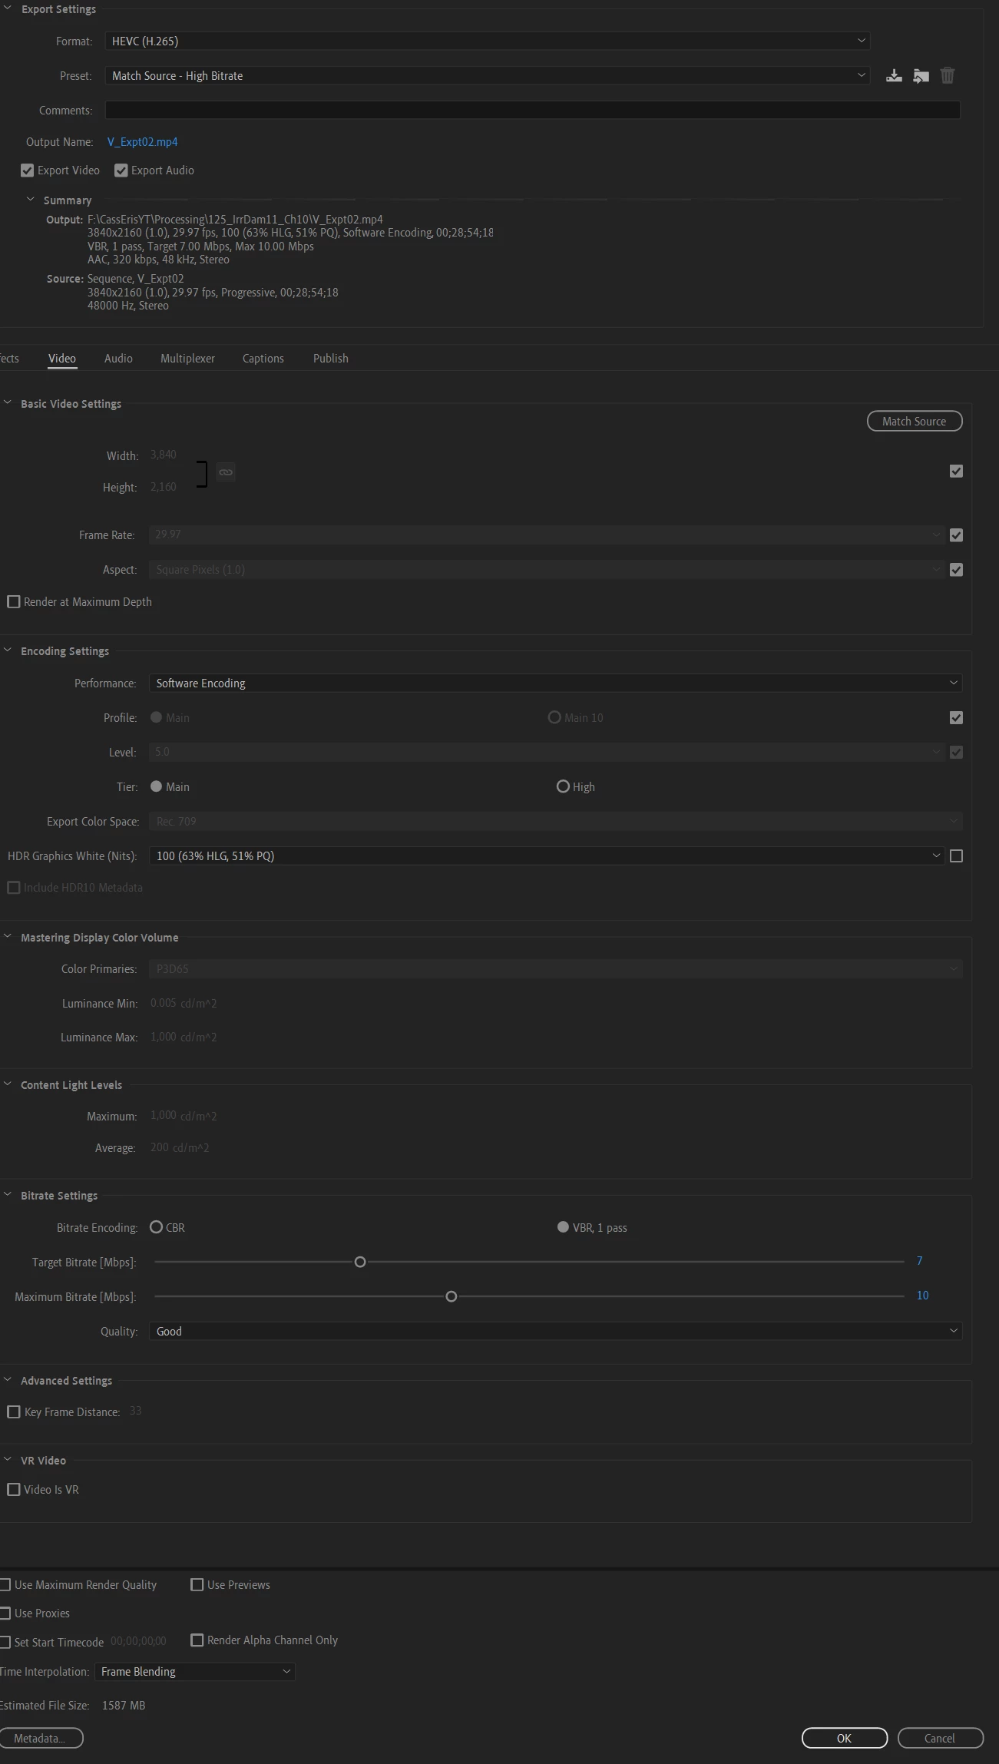Collapse the Export Settings section

8,8
